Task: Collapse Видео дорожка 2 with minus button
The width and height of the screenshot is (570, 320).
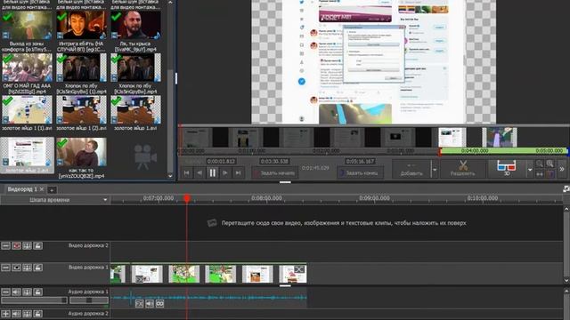Action: tap(6, 246)
